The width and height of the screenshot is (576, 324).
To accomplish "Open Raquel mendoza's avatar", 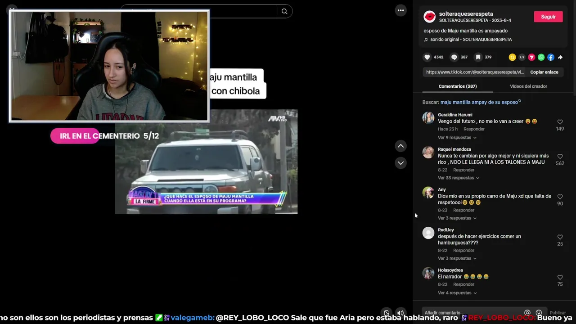I will coord(428,152).
